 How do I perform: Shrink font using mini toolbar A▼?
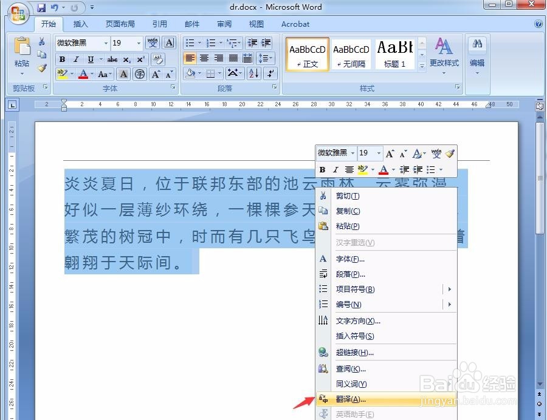404,153
